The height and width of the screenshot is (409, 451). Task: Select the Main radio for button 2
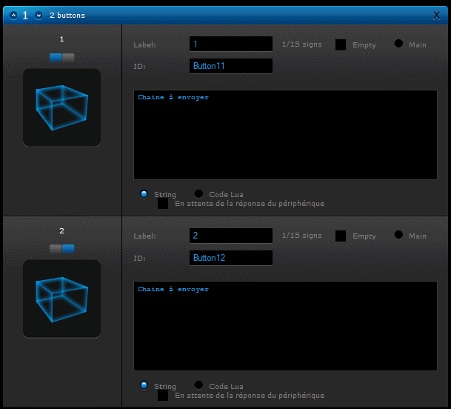(x=398, y=235)
